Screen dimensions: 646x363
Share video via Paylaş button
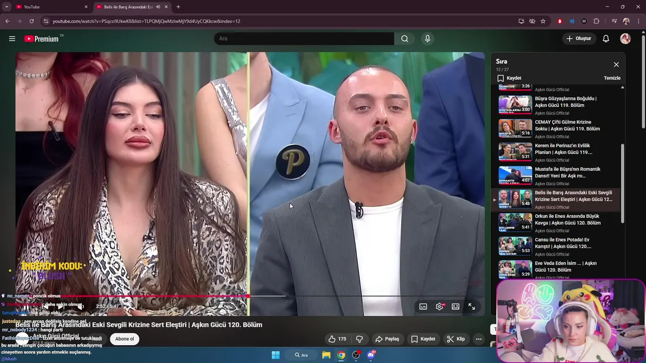(x=387, y=339)
